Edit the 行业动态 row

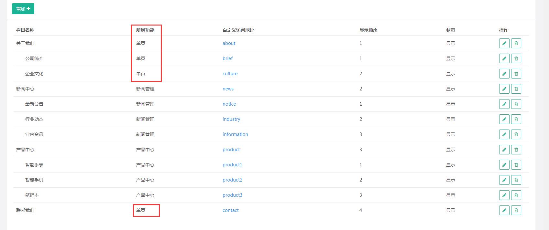(504, 119)
